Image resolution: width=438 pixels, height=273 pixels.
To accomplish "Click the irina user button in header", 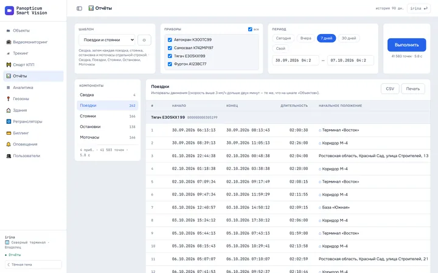I will pyautogui.click(x=419, y=8).
